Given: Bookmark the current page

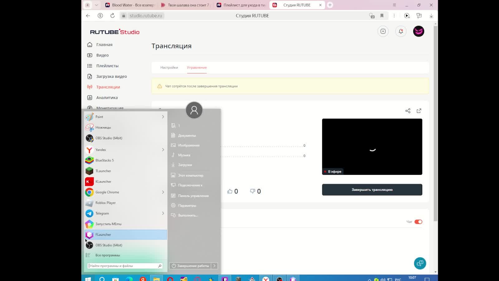Looking at the screenshot, I should coord(382,16).
